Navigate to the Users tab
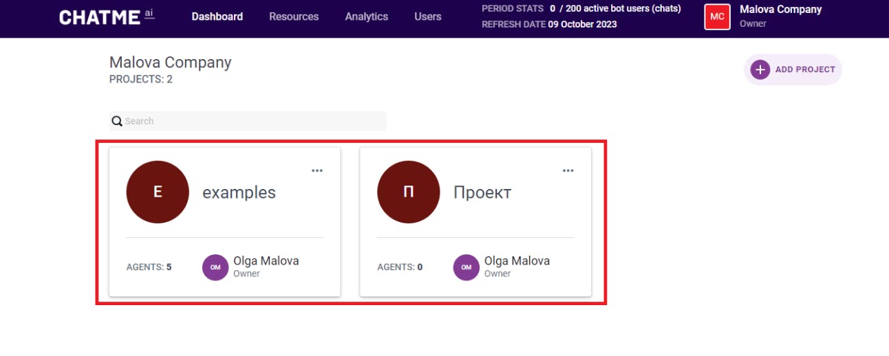The width and height of the screenshot is (889, 356). click(x=428, y=16)
